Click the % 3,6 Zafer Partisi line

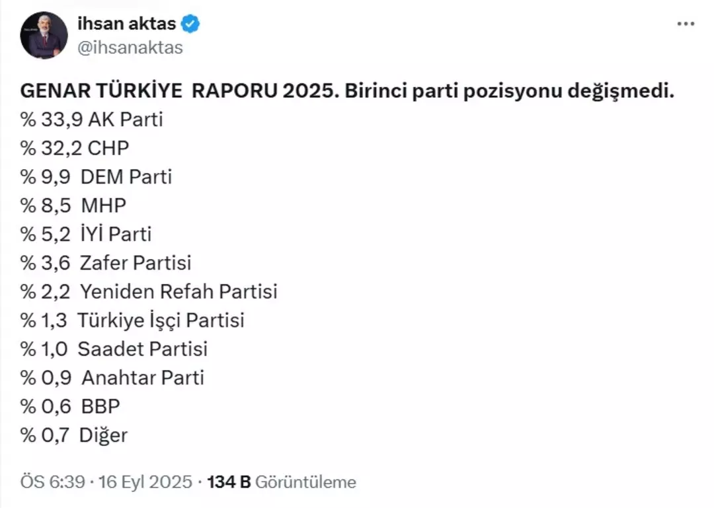tap(106, 262)
